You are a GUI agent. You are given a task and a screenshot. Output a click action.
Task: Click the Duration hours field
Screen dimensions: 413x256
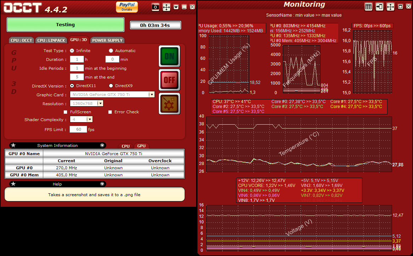77,59
